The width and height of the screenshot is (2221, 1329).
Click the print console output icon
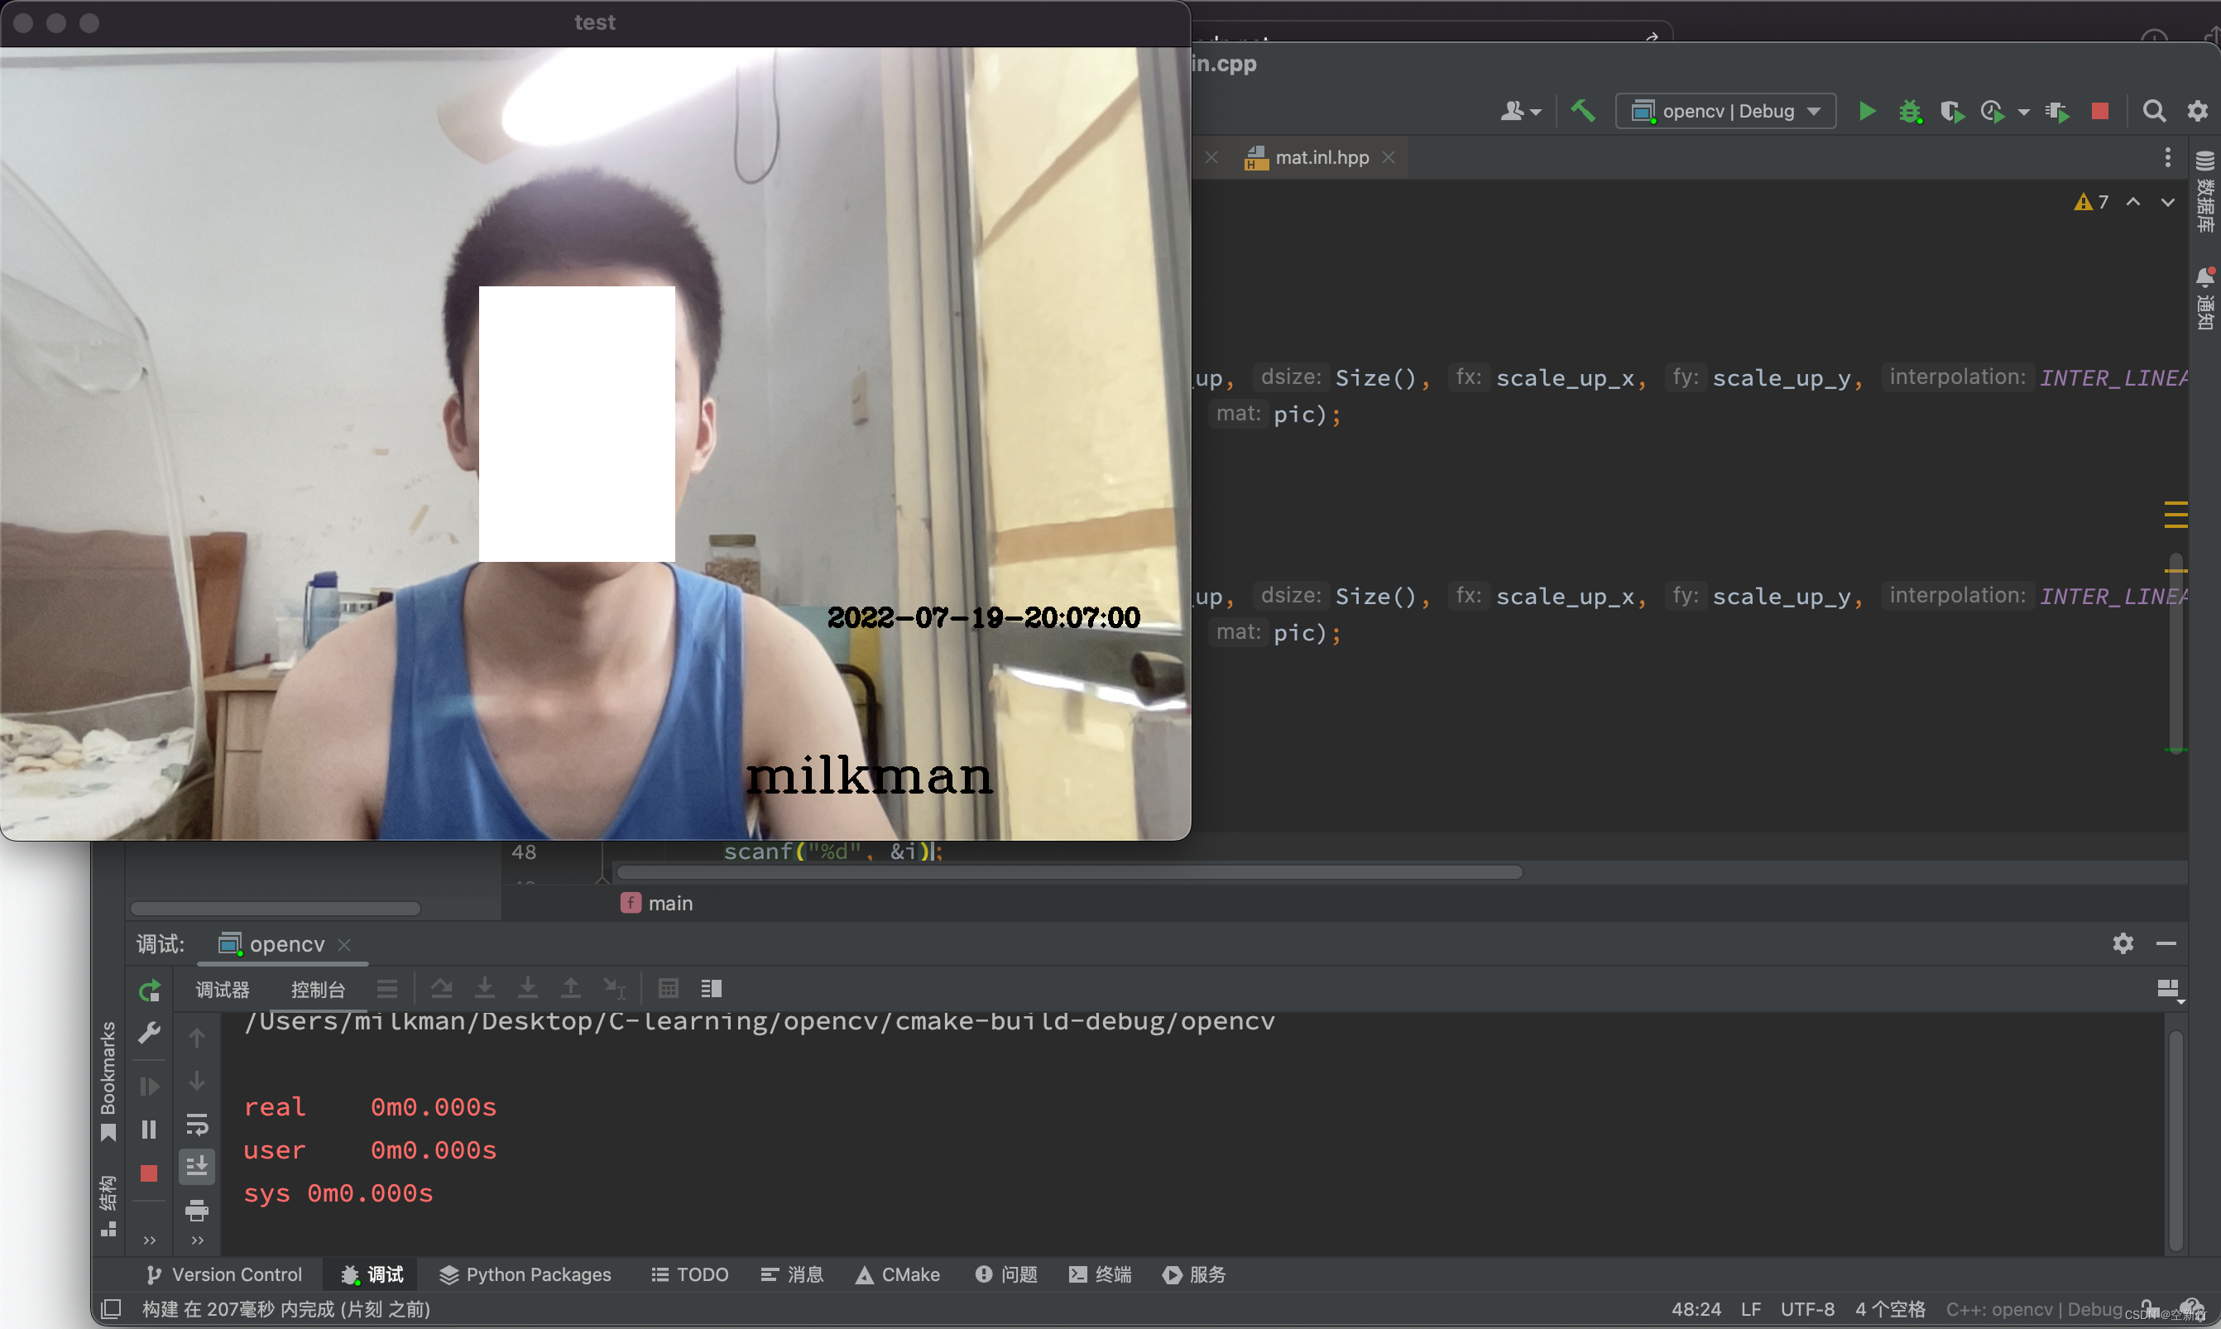coord(196,1211)
